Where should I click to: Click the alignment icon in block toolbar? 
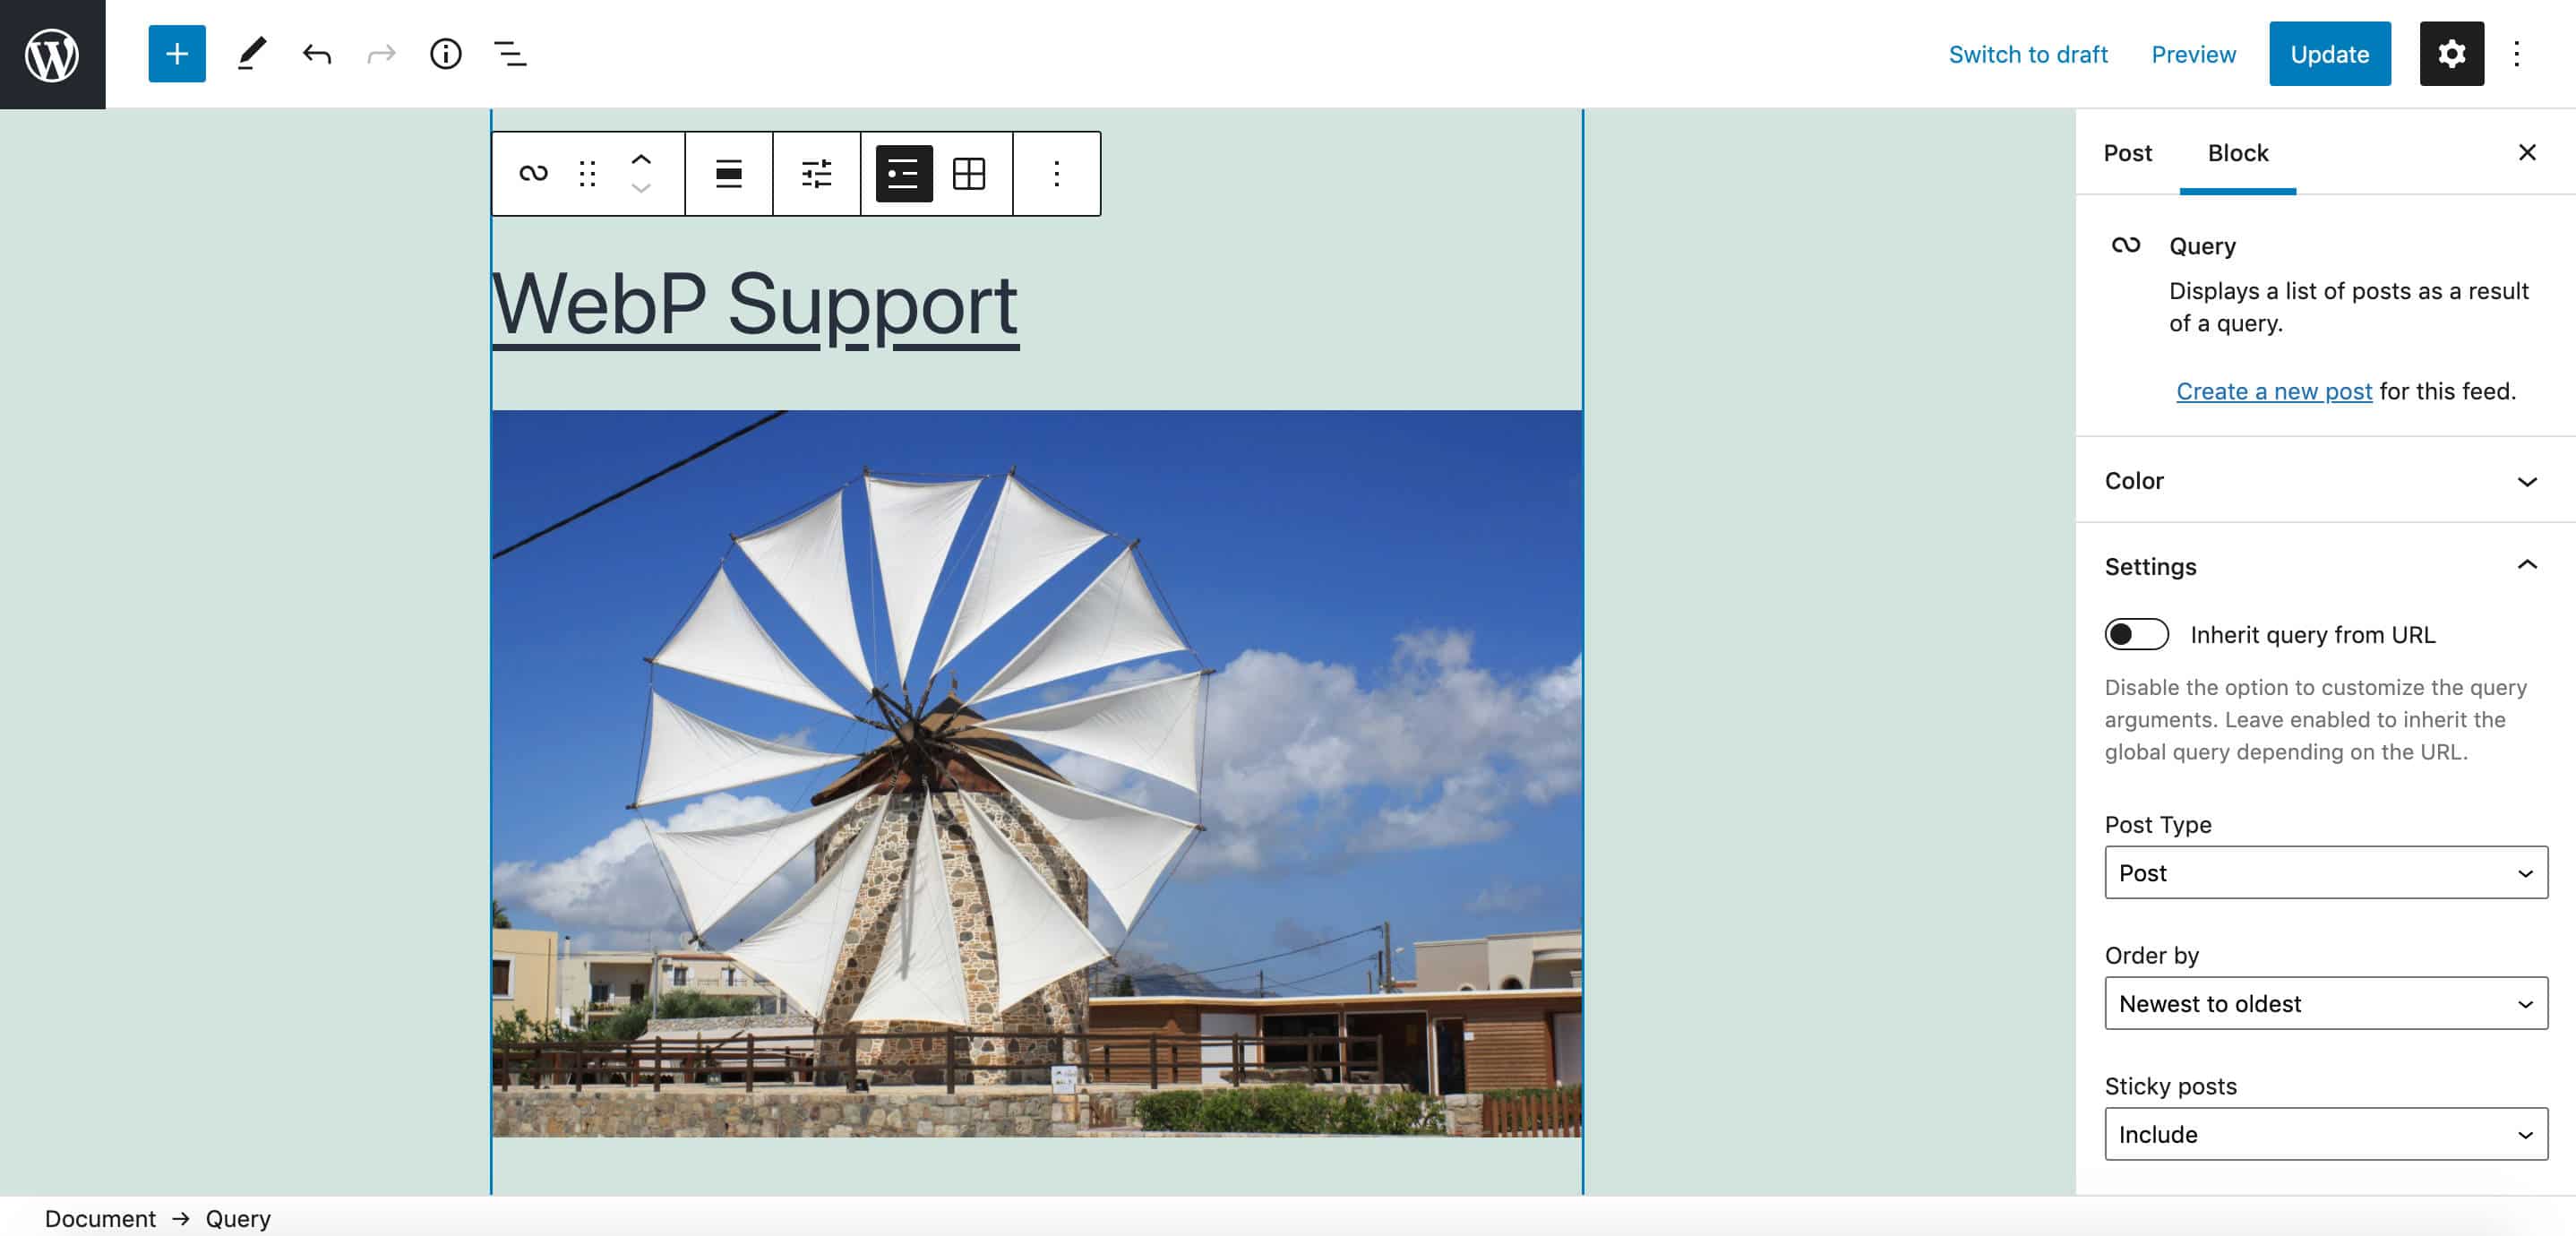pos(728,173)
